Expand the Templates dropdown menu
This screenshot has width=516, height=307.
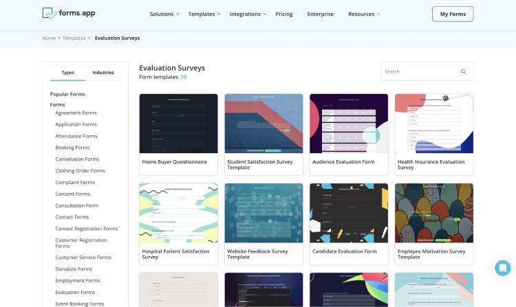[x=204, y=14]
